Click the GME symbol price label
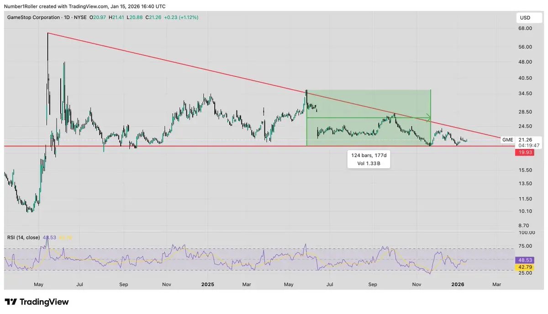Screen dimensions: 548x314 coord(507,139)
